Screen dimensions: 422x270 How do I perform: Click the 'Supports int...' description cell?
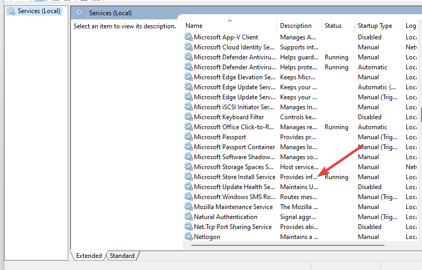(299, 47)
